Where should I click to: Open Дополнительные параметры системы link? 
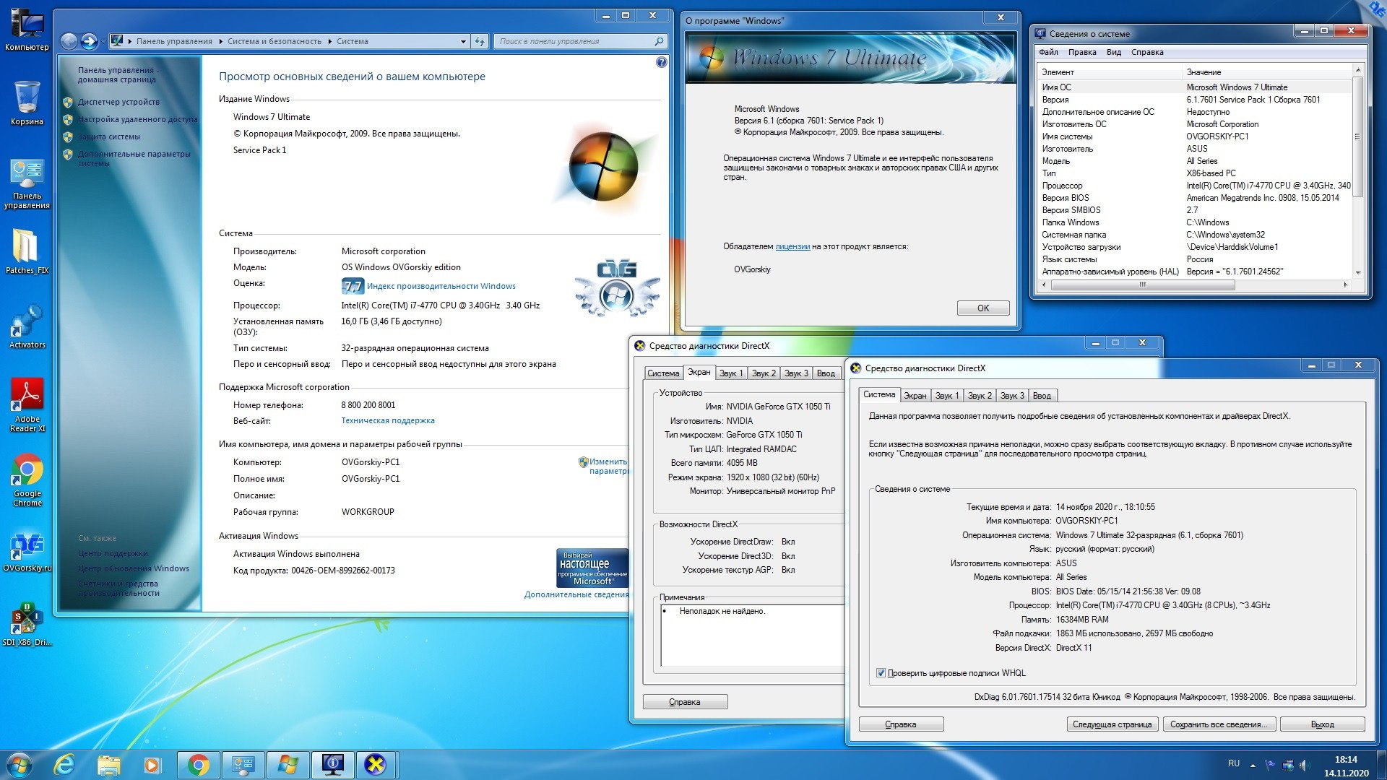[x=134, y=158]
